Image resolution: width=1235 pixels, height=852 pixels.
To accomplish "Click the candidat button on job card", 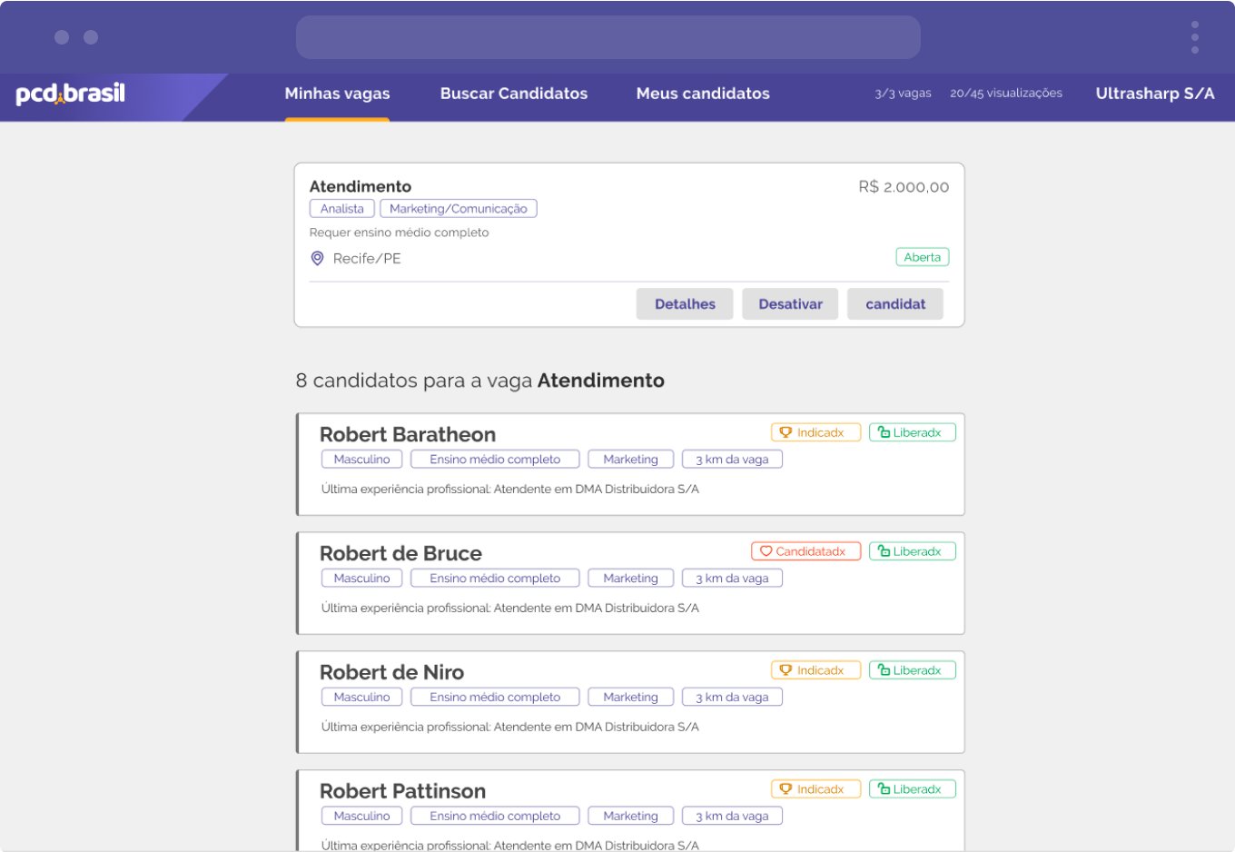I will 894,304.
